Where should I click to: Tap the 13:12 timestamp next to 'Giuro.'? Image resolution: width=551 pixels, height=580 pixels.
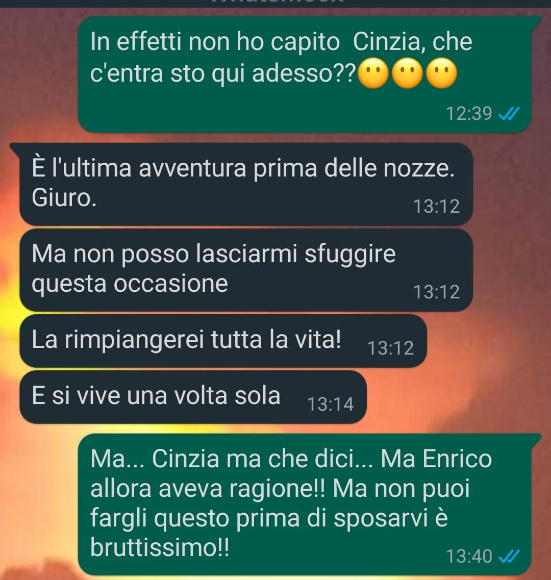[x=436, y=207]
